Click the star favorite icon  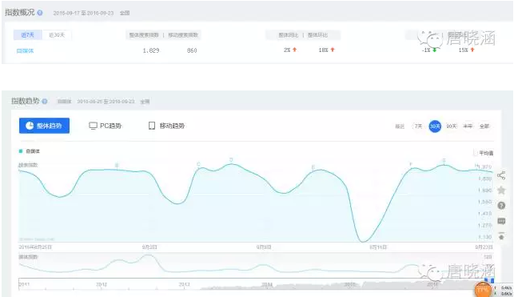coord(501,191)
